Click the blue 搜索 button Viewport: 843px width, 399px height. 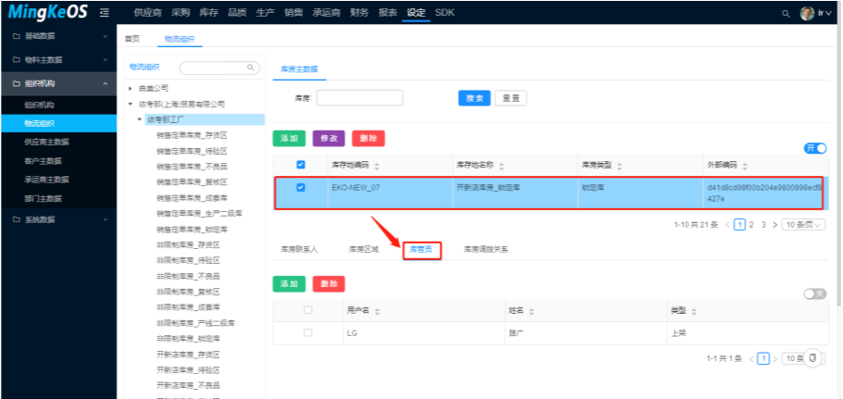click(x=474, y=98)
